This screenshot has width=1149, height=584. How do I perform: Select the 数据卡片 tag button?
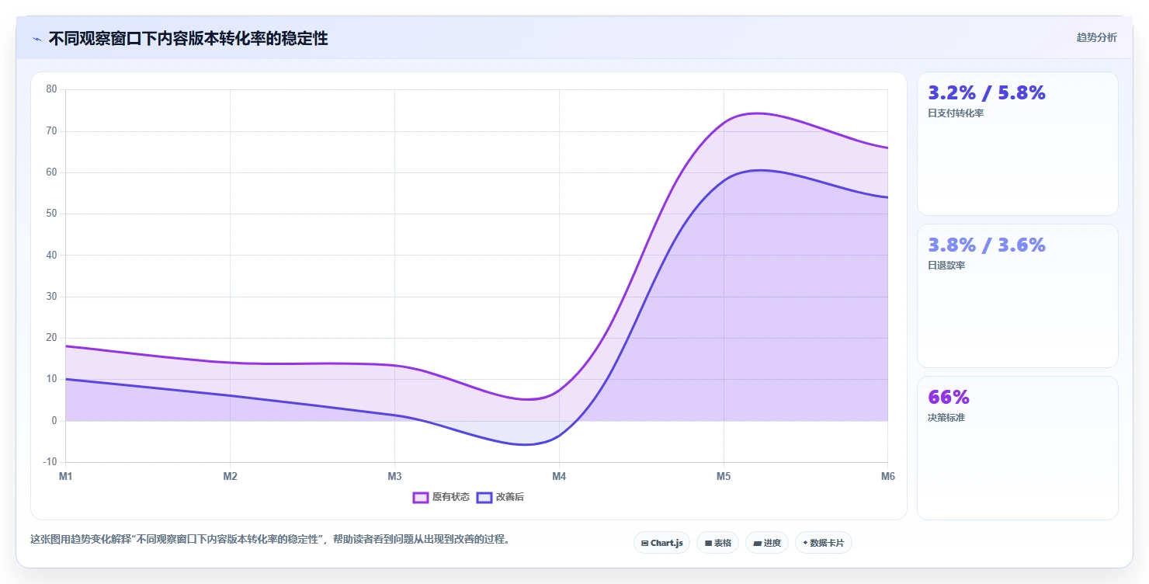823,543
